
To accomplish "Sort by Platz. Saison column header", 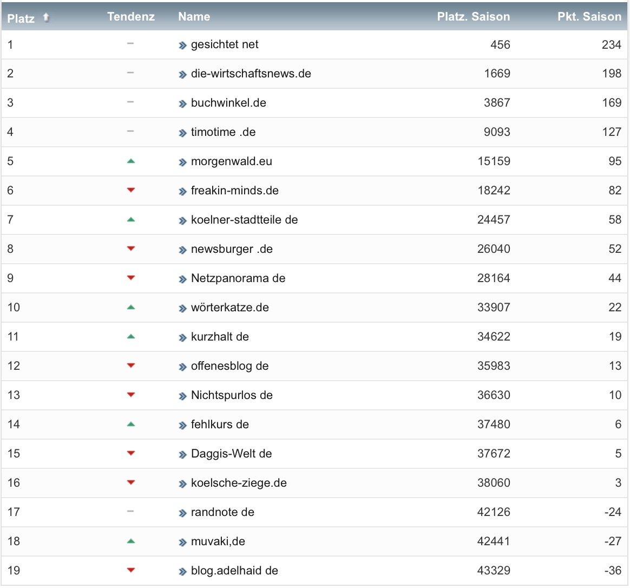I will [473, 16].
